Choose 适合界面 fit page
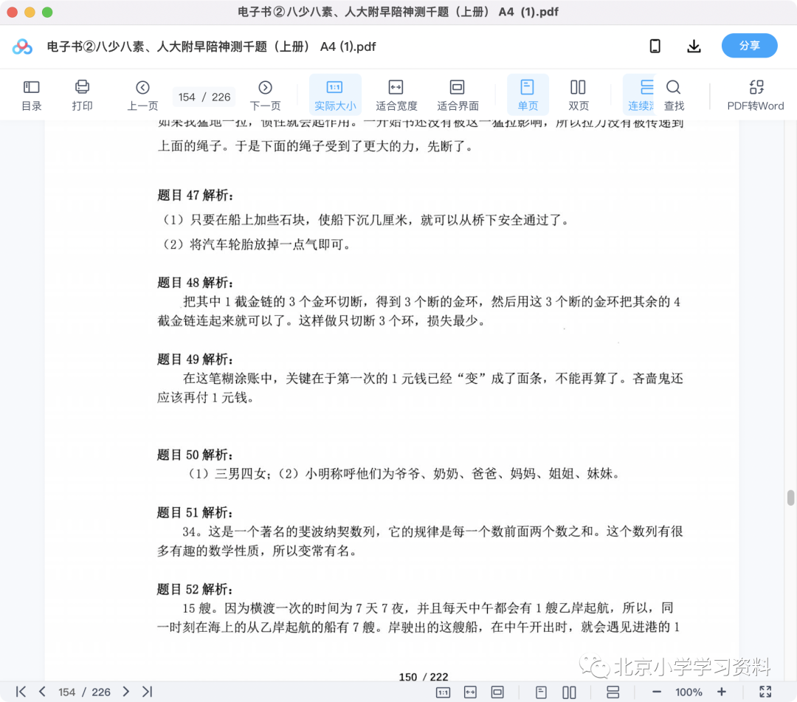This screenshot has height=702, width=797. point(458,95)
